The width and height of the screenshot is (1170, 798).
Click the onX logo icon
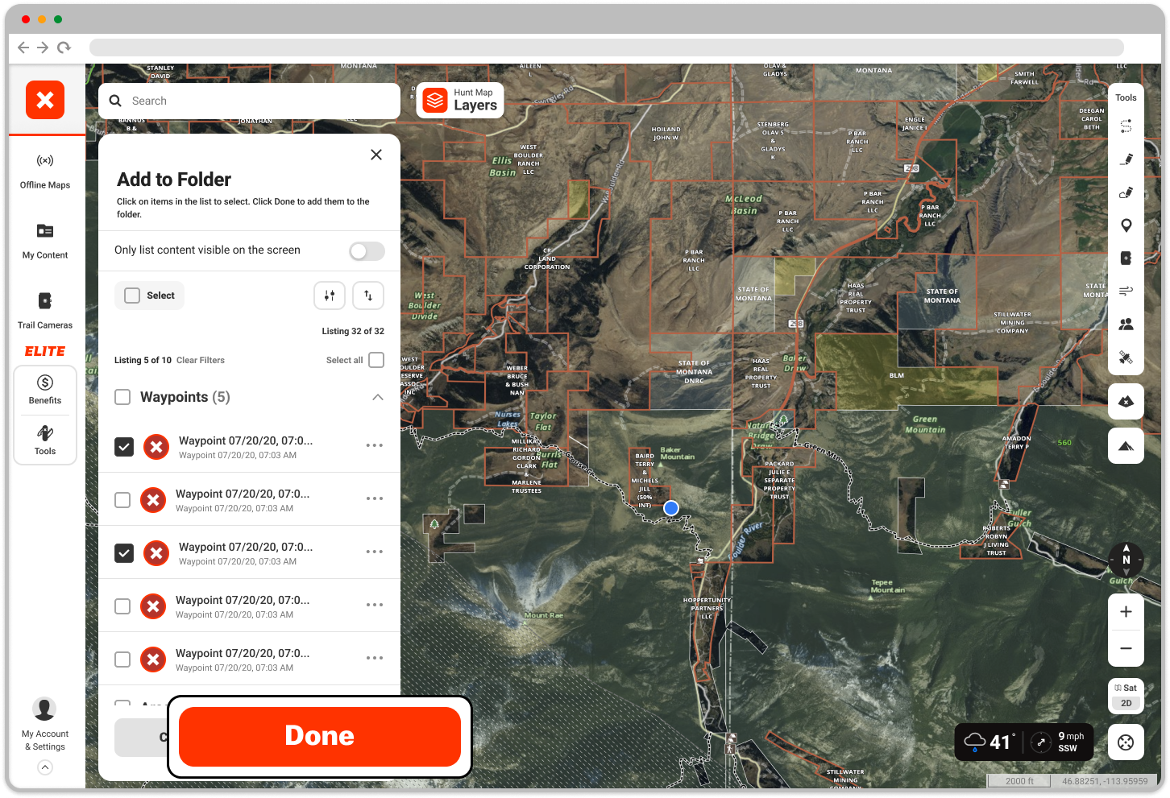45,100
